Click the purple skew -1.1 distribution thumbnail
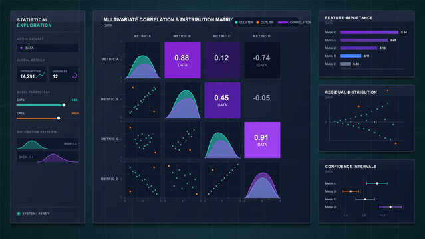 (x=48, y=157)
